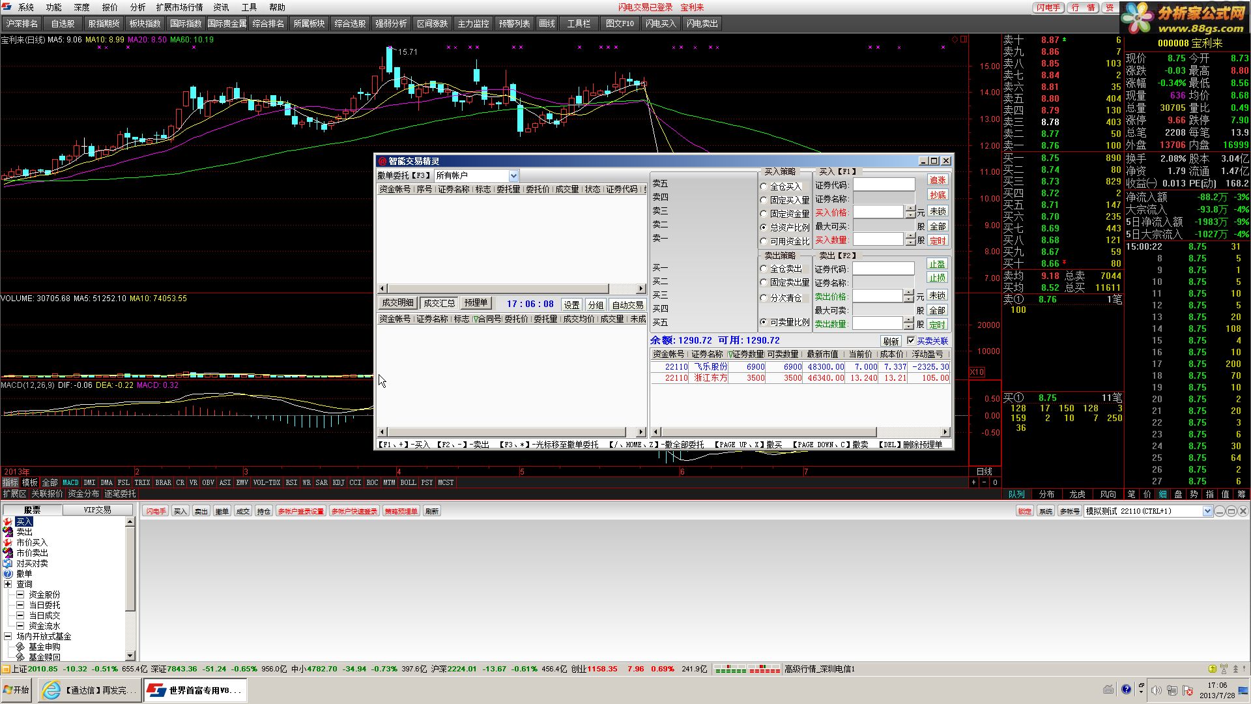
Task: Select the 卖出 icon in the trade tree
Action: pyautogui.click(x=8, y=532)
